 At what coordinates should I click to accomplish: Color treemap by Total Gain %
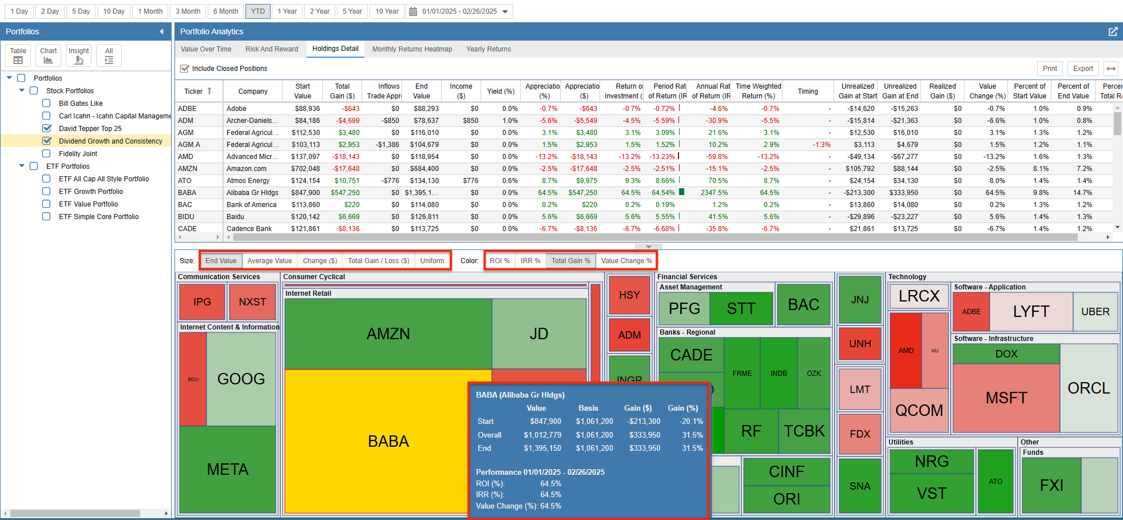pyautogui.click(x=570, y=261)
